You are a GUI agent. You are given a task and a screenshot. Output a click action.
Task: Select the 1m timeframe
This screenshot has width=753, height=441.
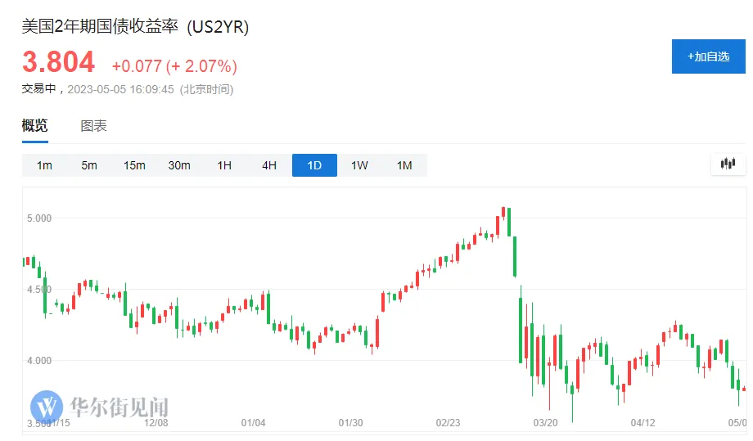[x=44, y=165]
